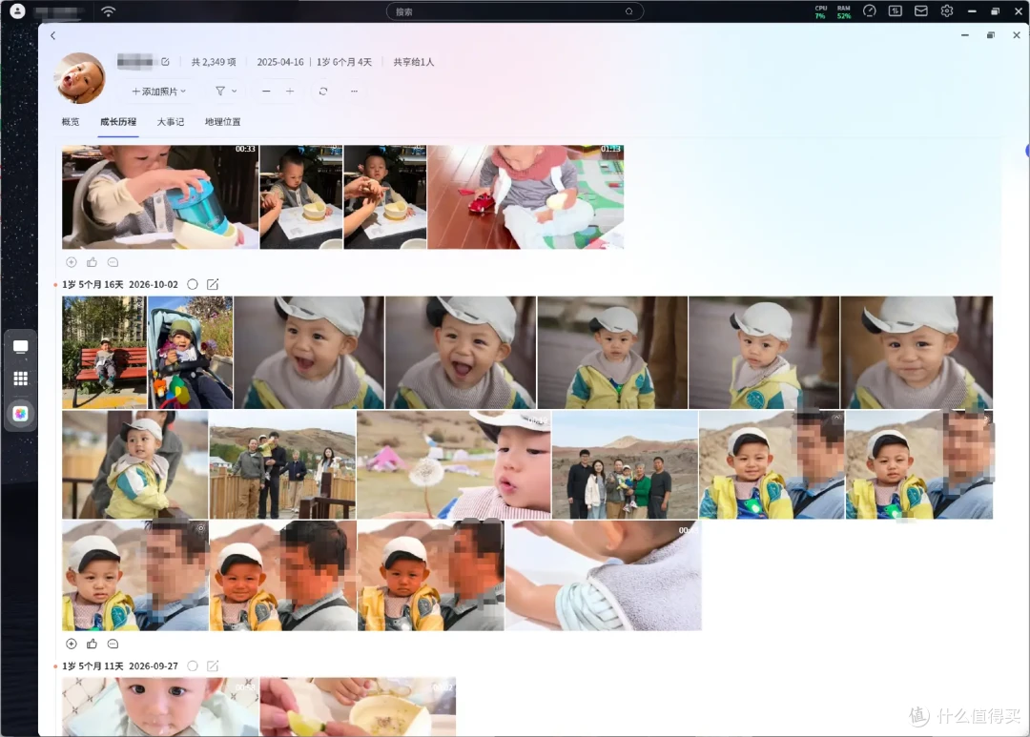The image size is (1030, 737).
Task: Refresh the album with the circular arrows icon
Action: click(323, 92)
